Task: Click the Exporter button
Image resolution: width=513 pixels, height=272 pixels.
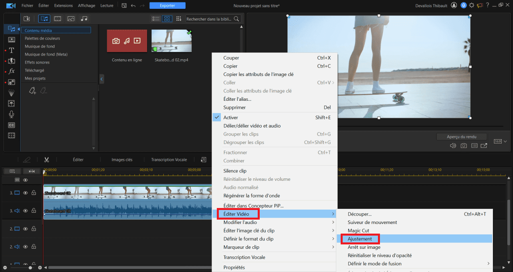Action: point(168,6)
